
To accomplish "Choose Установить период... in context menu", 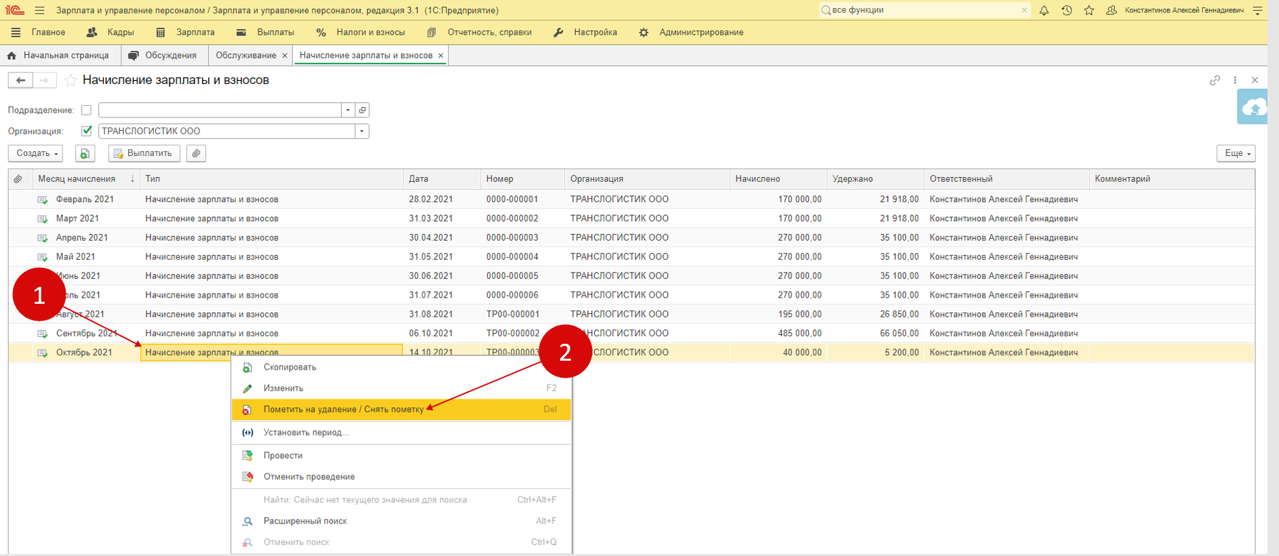I will pyautogui.click(x=401, y=433).
